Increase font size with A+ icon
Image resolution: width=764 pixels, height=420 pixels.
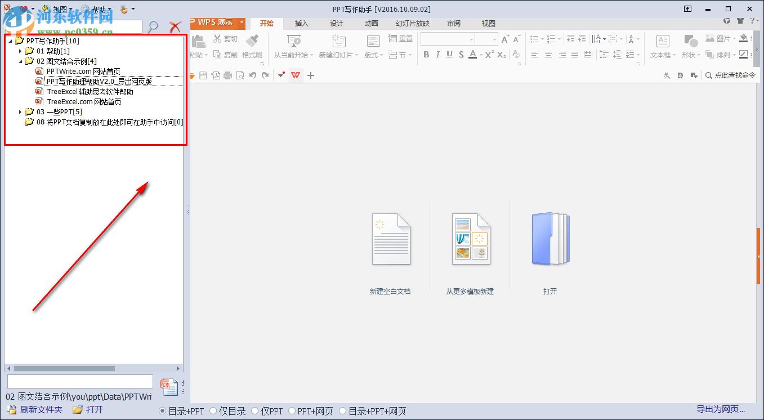coord(505,39)
